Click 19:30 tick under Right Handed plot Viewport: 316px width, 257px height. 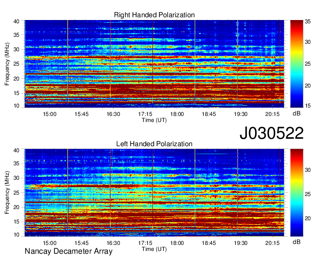pyautogui.click(x=241, y=114)
